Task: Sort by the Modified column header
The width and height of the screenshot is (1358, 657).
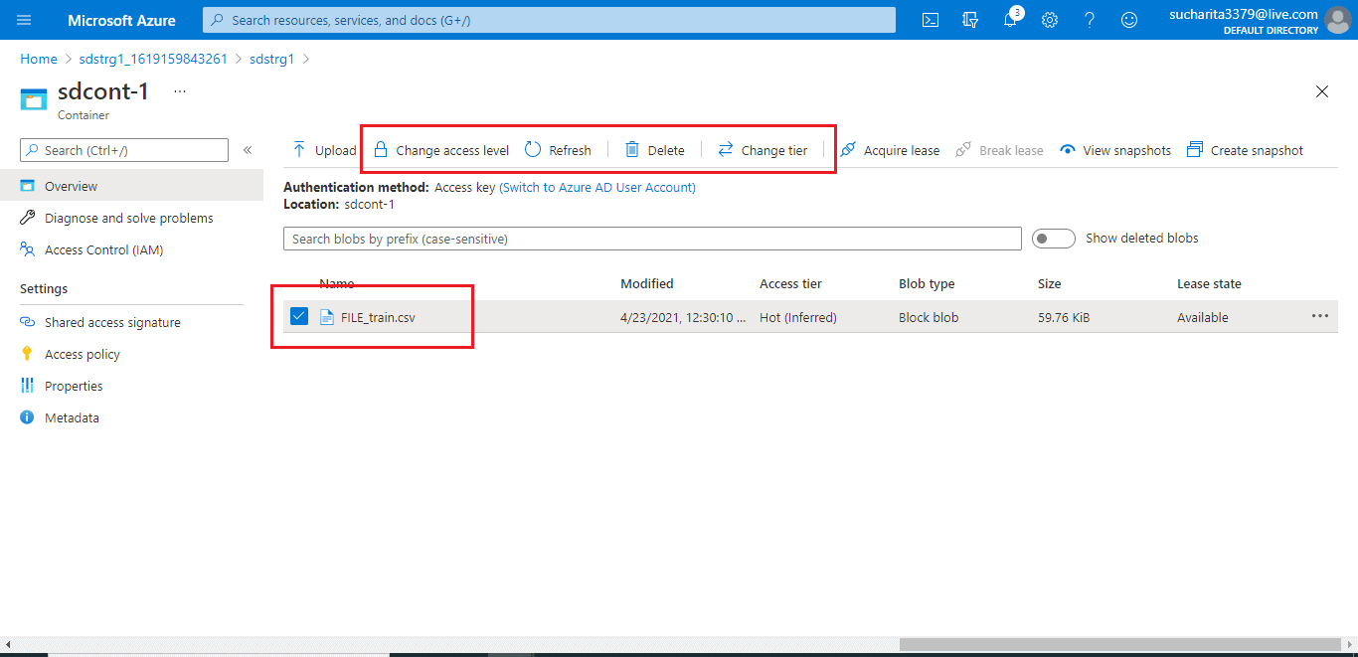Action: tap(647, 283)
